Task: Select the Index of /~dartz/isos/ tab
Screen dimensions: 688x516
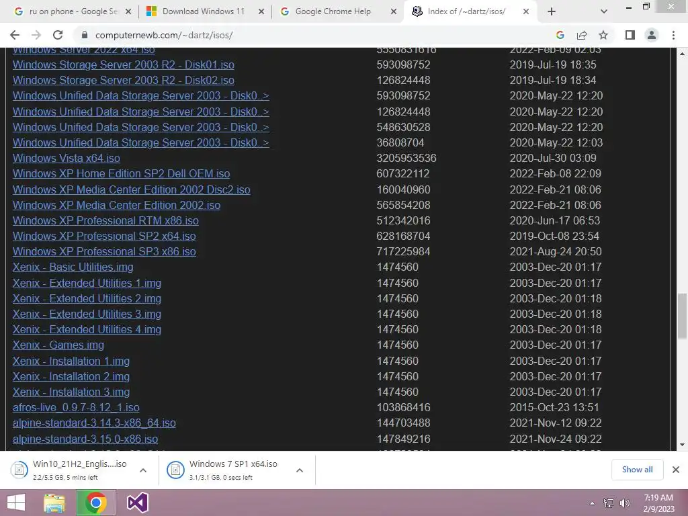Action: pyautogui.click(x=470, y=11)
